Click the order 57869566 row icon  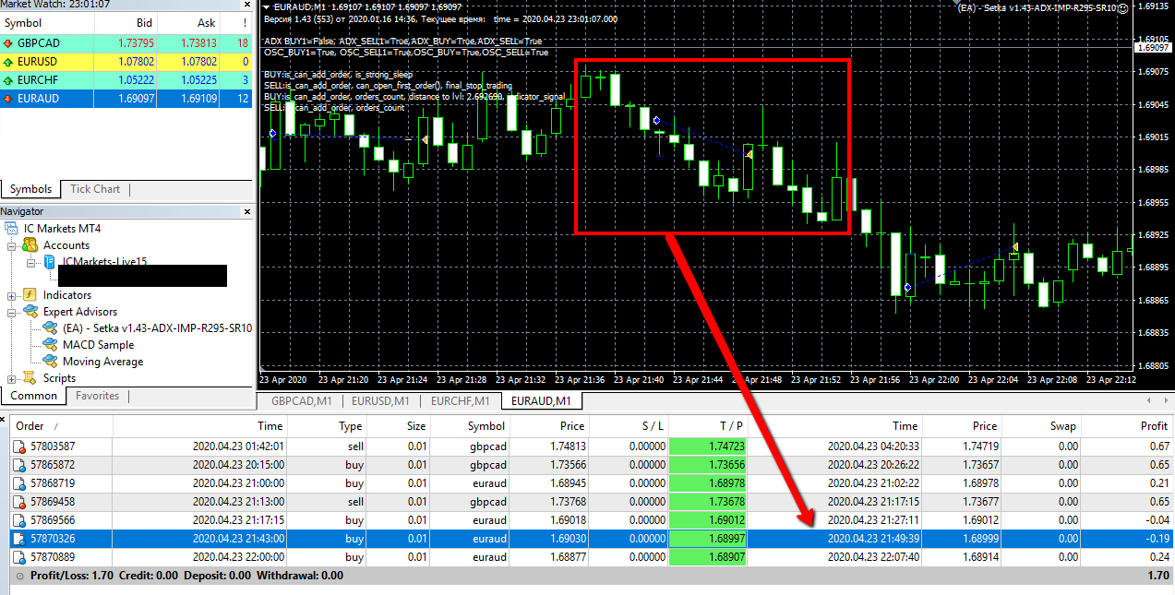pos(19,520)
